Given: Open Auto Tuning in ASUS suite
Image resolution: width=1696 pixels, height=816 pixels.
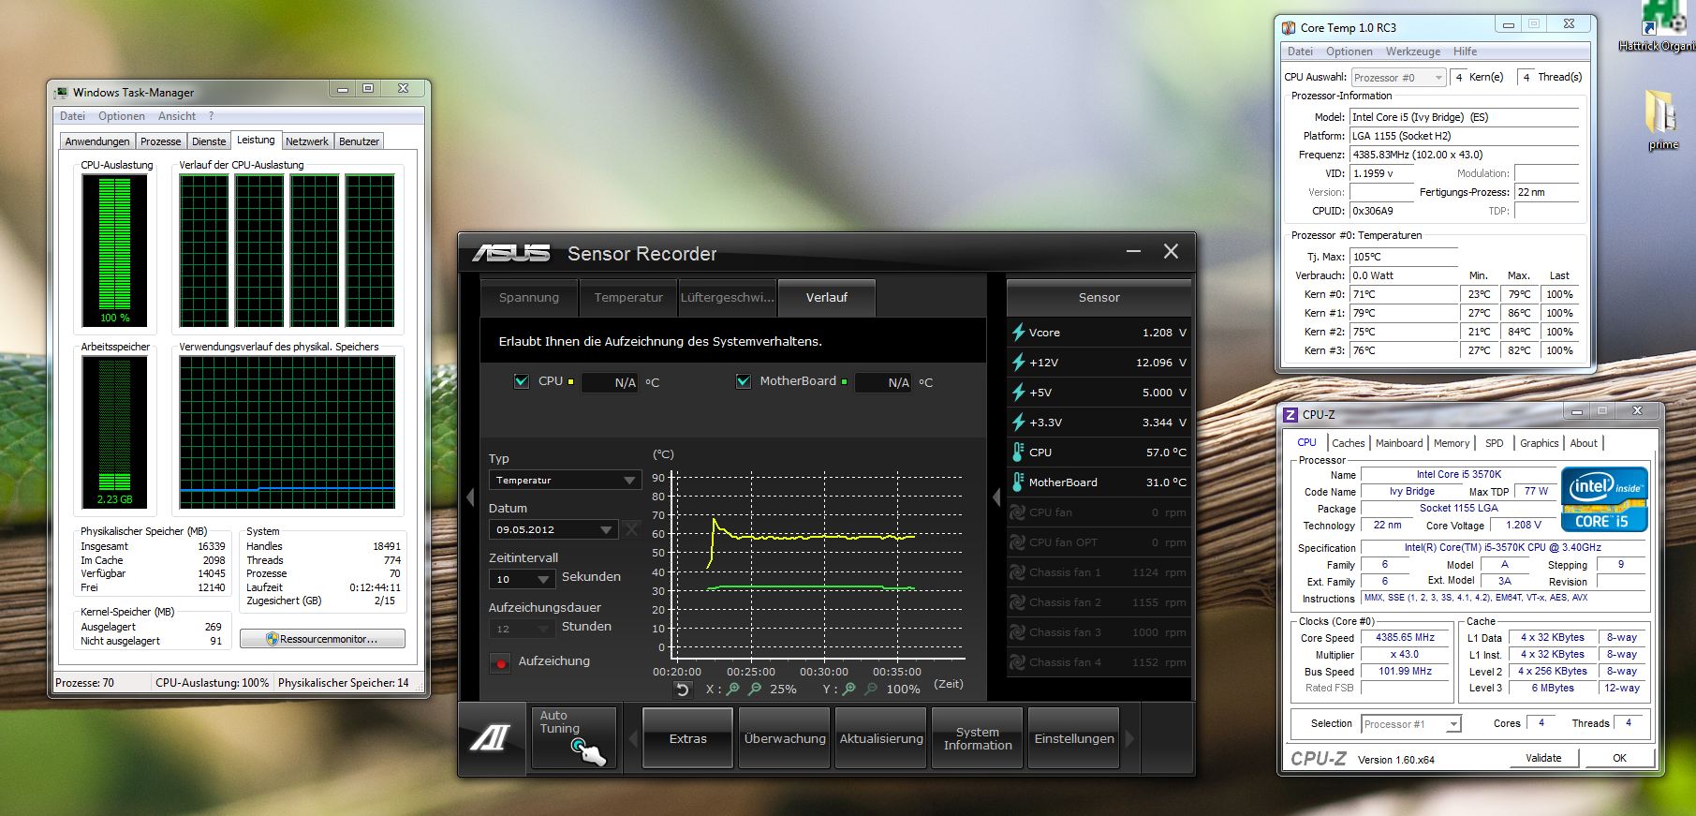Looking at the screenshot, I should pyautogui.click(x=574, y=738).
